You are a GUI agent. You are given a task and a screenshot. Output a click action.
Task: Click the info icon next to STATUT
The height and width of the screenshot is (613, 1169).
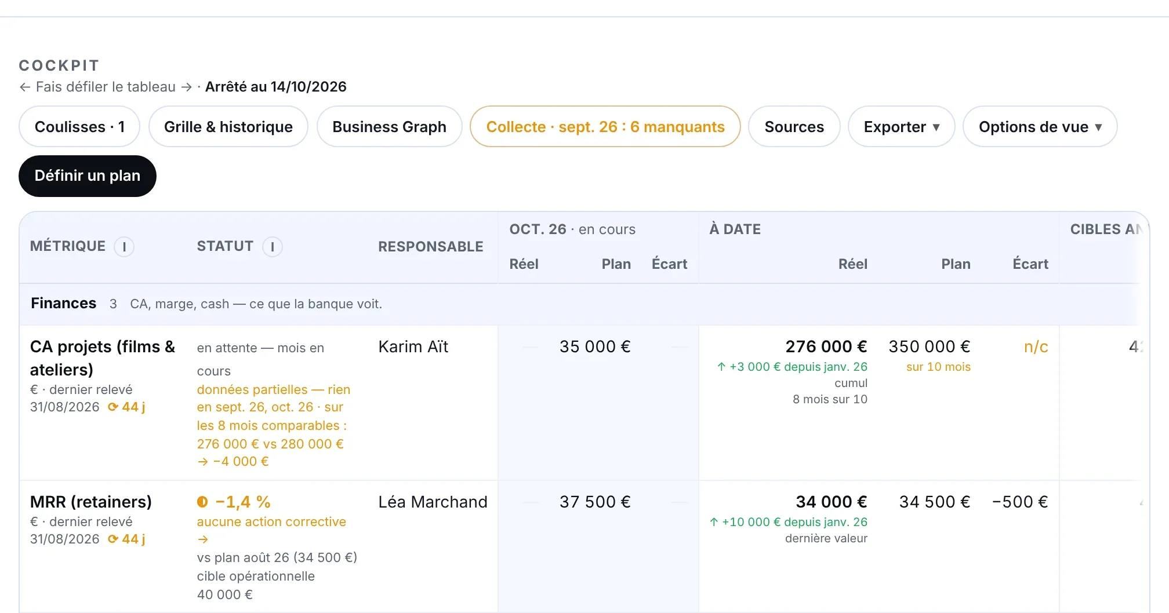pyautogui.click(x=273, y=247)
